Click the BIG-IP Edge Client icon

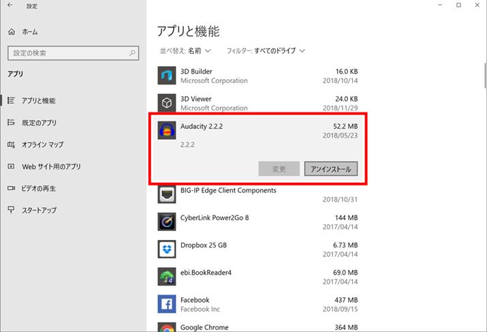[x=167, y=194]
